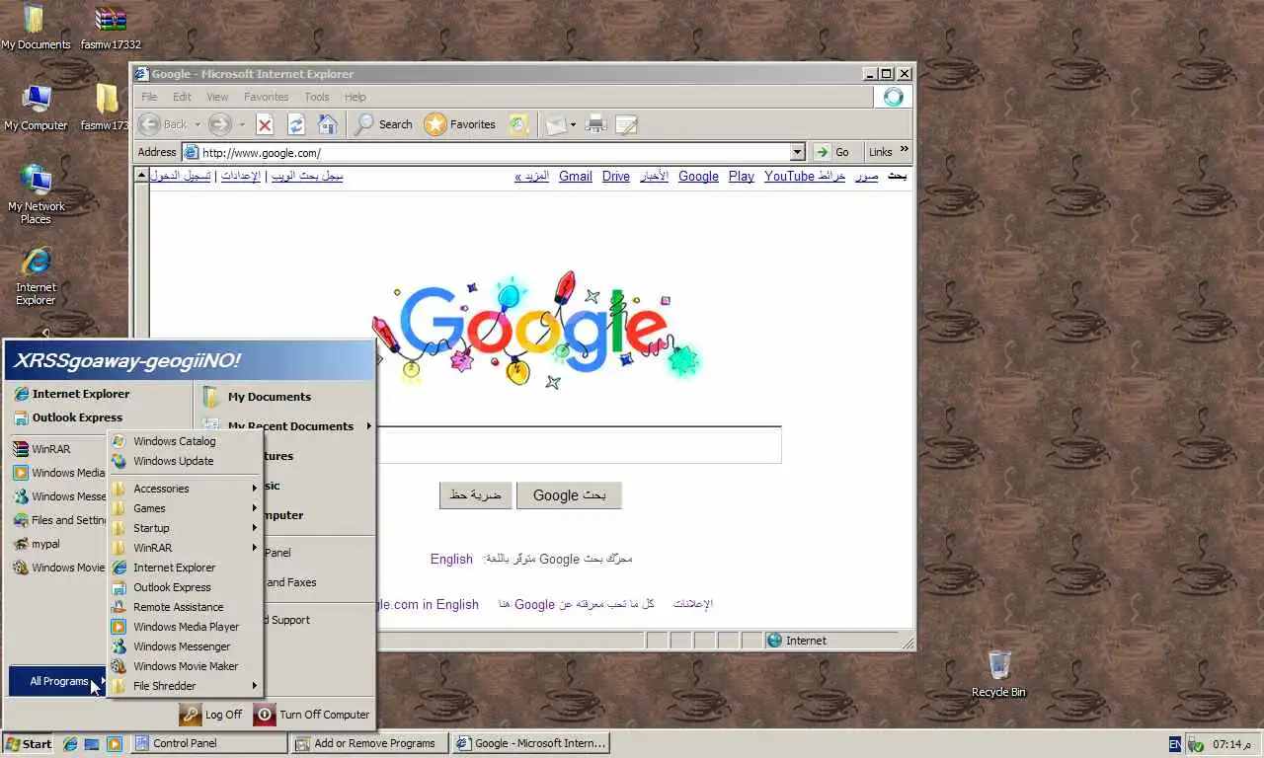Launch Windows Media Player from All Programs

[184, 627]
